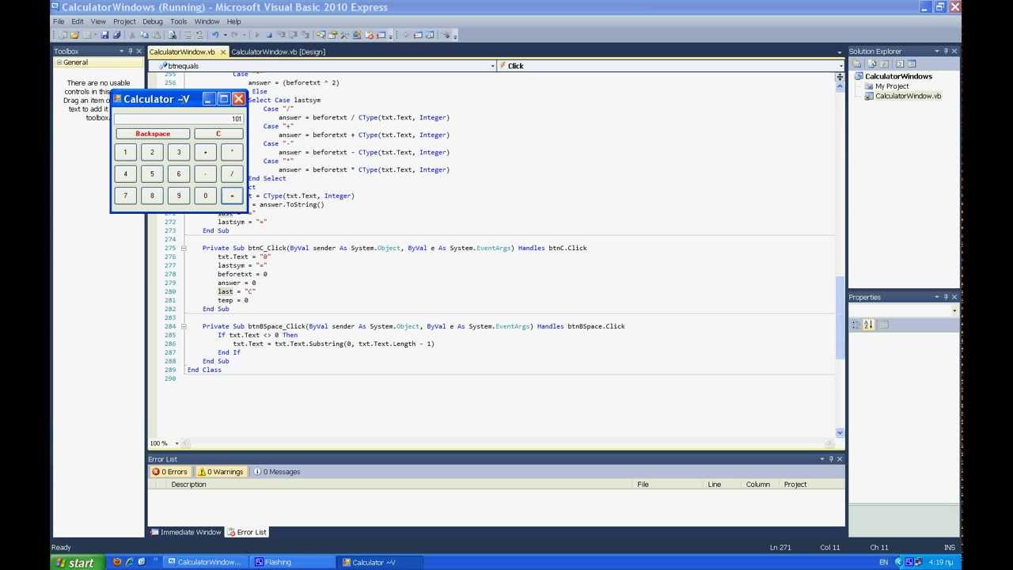Open the btnequals class name dropdown
1013x570 pixels.
pyautogui.click(x=492, y=66)
